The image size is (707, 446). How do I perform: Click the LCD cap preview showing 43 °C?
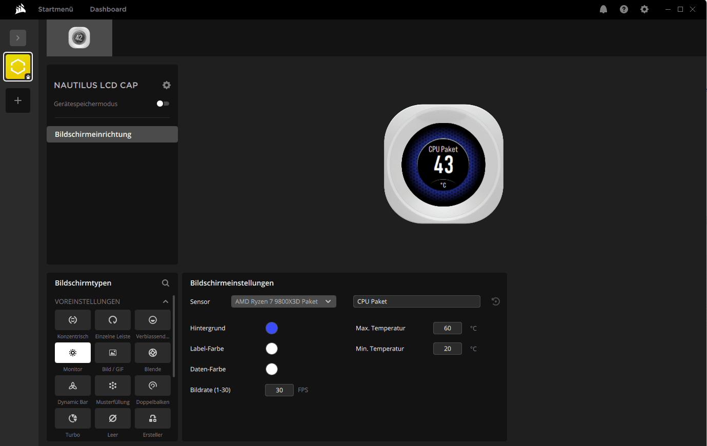[x=443, y=164]
